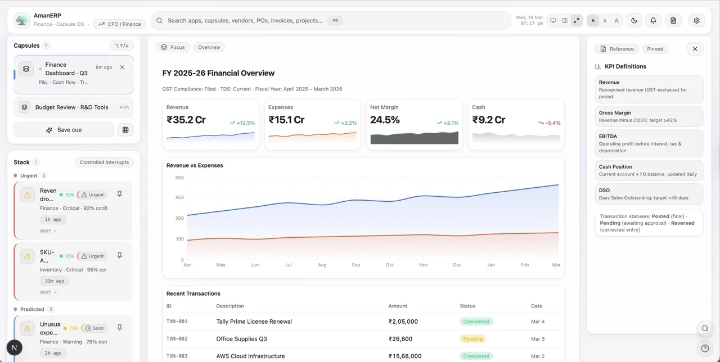Image resolution: width=720 pixels, height=362 pixels.
Task: Click the search apps and capsules field
Action: click(x=331, y=20)
